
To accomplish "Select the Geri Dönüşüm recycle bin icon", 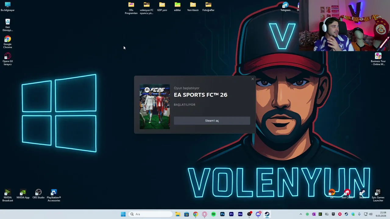I will coord(8,25).
